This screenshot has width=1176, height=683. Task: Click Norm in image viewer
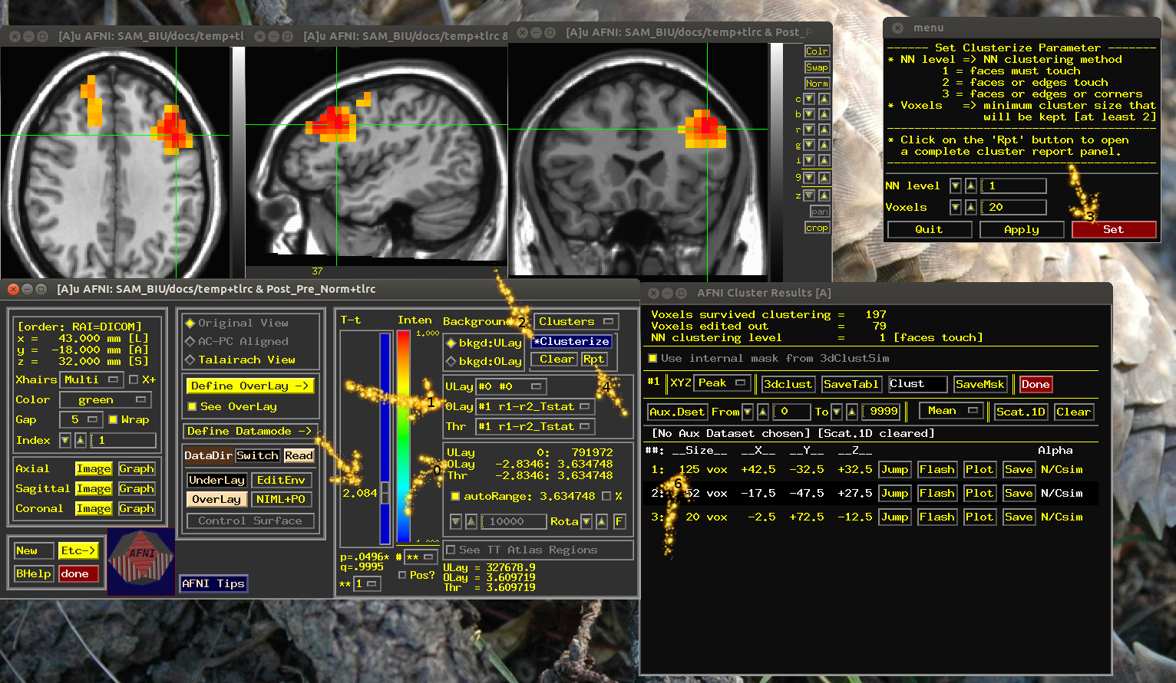(x=817, y=84)
